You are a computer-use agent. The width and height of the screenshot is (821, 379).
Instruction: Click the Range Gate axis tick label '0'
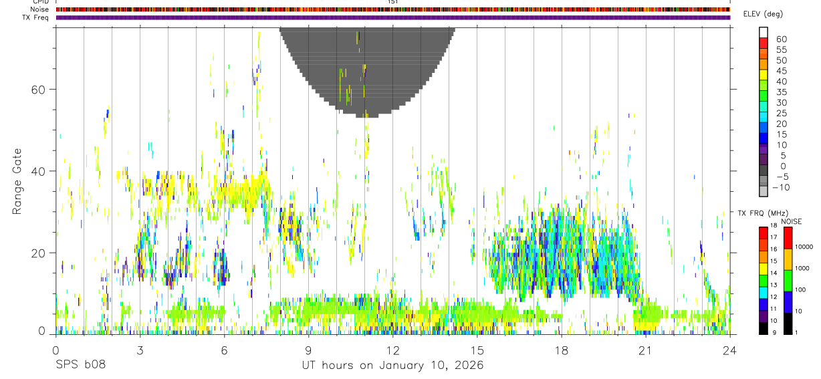click(42, 331)
